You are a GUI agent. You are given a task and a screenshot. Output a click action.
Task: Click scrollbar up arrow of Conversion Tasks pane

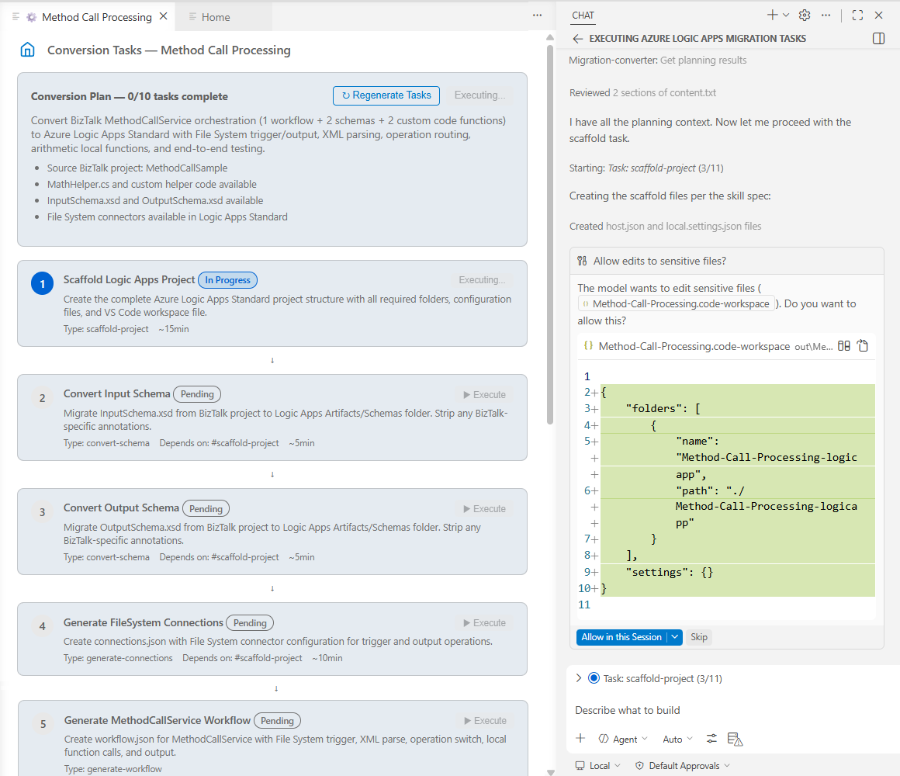tap(550, 37)
